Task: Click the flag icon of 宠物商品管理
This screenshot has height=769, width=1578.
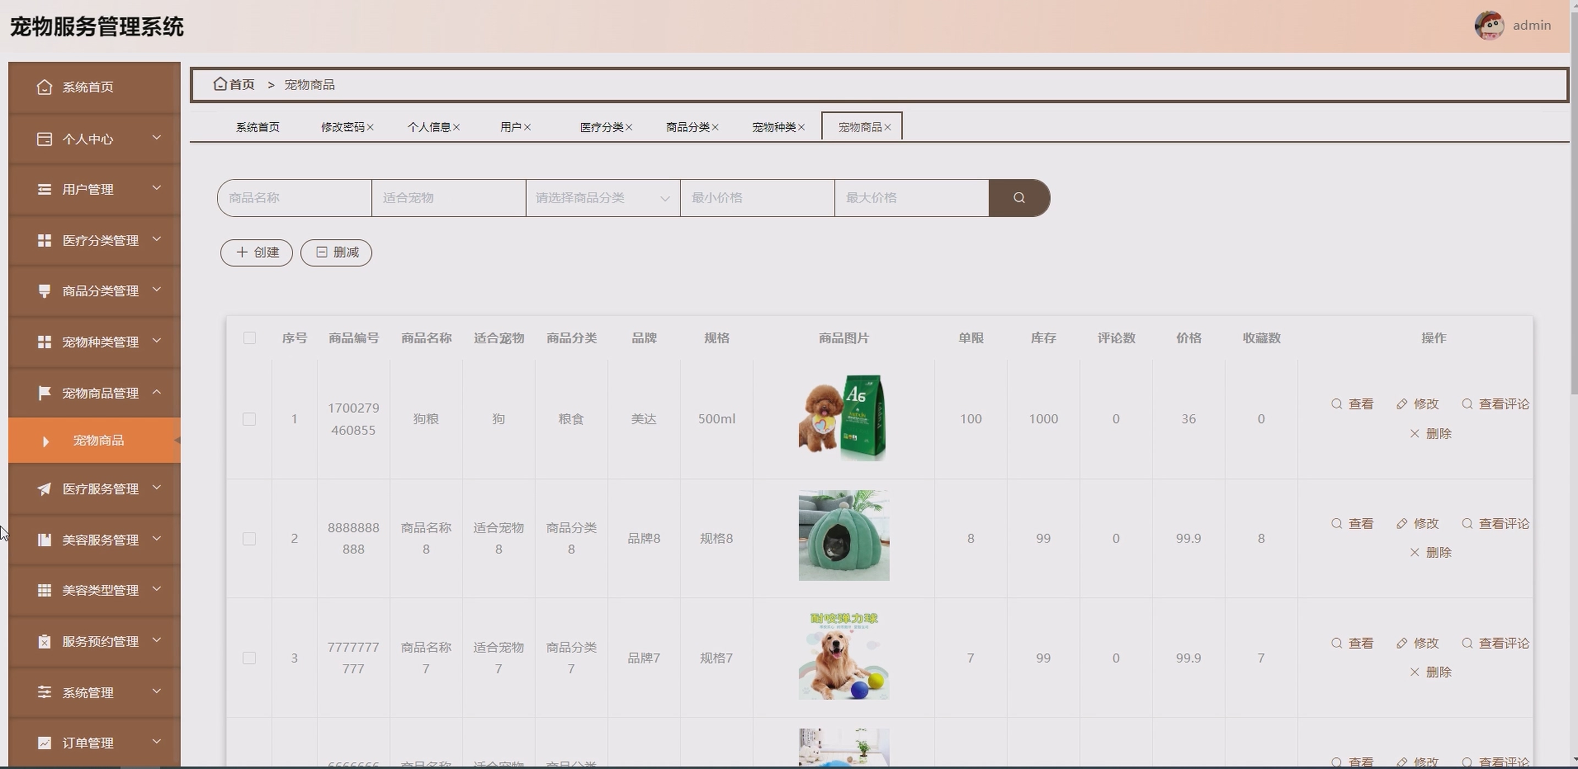Action: pos(44,392)
